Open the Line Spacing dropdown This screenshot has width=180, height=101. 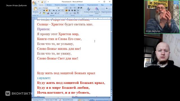click(x=78, y=11)
